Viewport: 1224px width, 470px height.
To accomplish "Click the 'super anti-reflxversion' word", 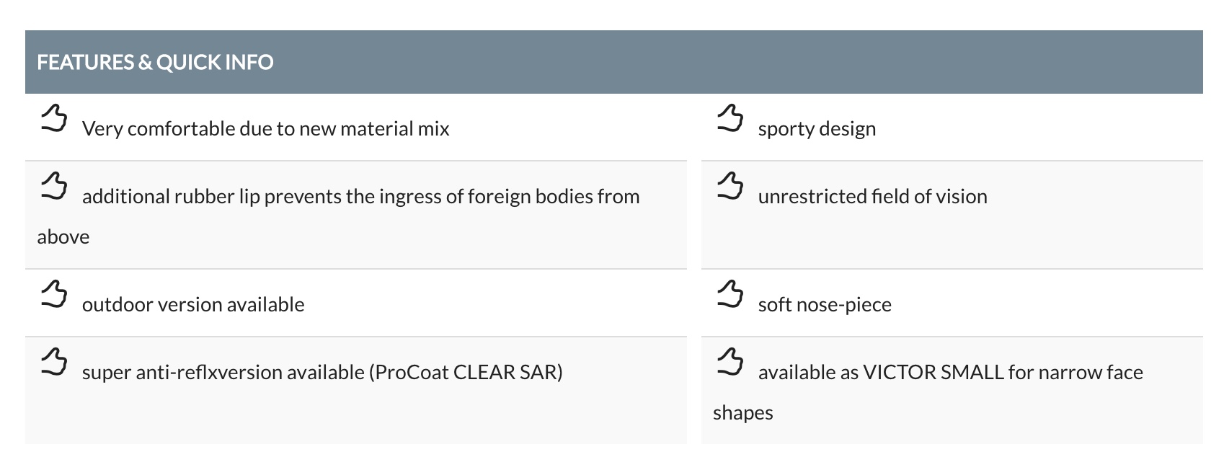I will 182,372.
